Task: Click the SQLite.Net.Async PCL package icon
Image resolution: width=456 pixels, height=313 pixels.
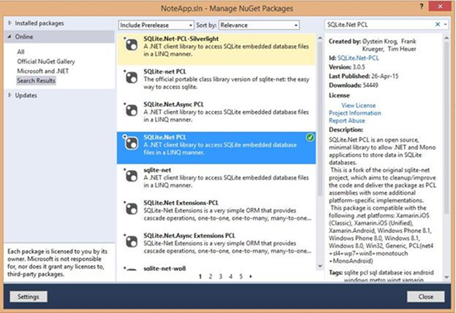Action: click(x=131, y=110)
